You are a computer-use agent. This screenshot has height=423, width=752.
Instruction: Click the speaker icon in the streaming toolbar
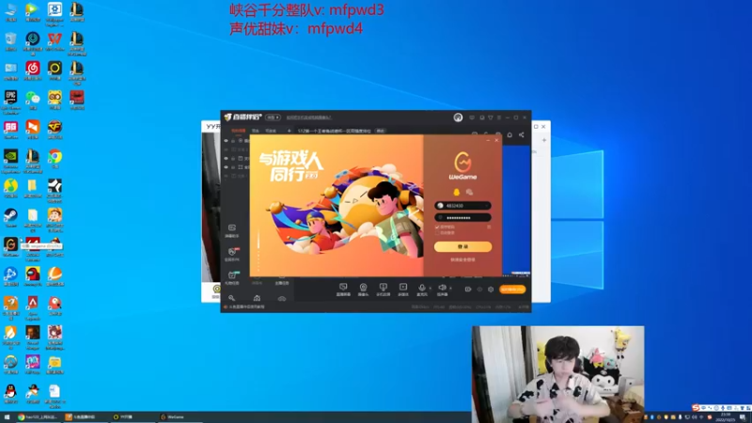coord(442,288)
